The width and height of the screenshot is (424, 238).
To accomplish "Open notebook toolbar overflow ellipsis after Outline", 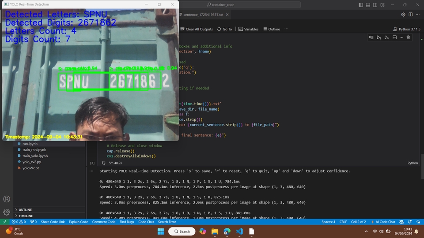I will coord(286,29).
